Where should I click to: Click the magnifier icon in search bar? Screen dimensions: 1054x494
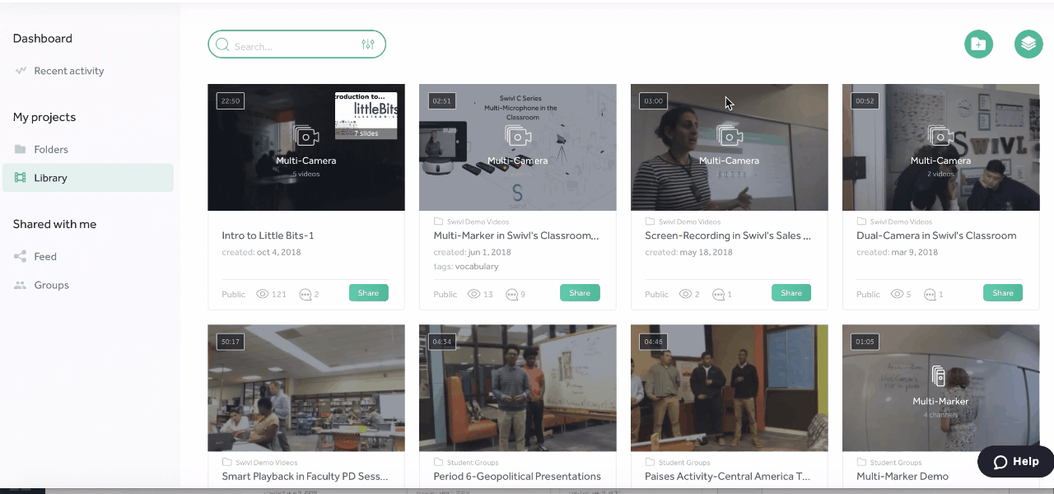click(222, 45)
